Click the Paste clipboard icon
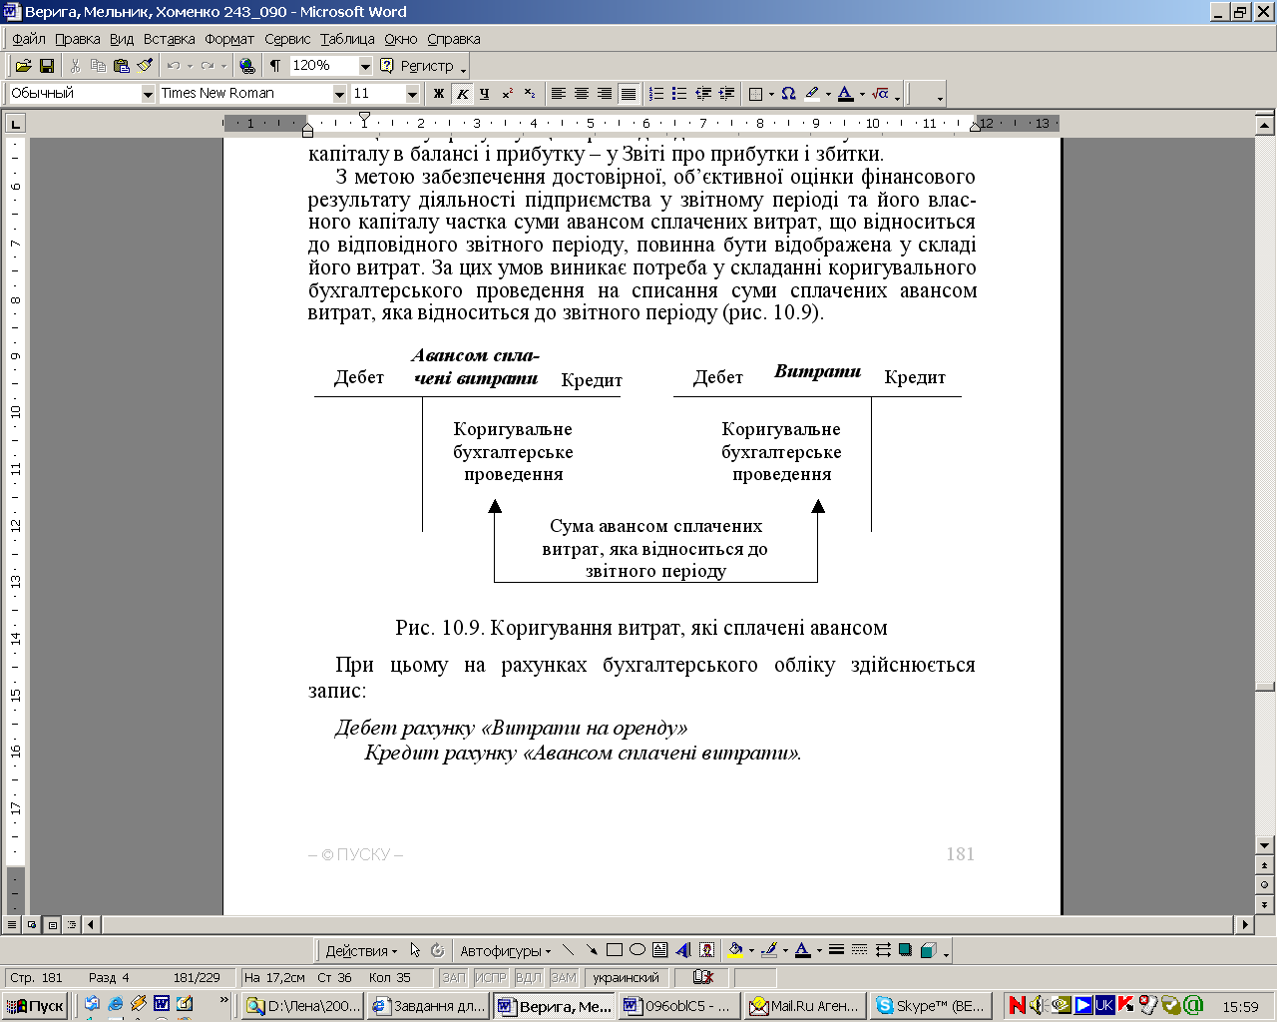 122,66
